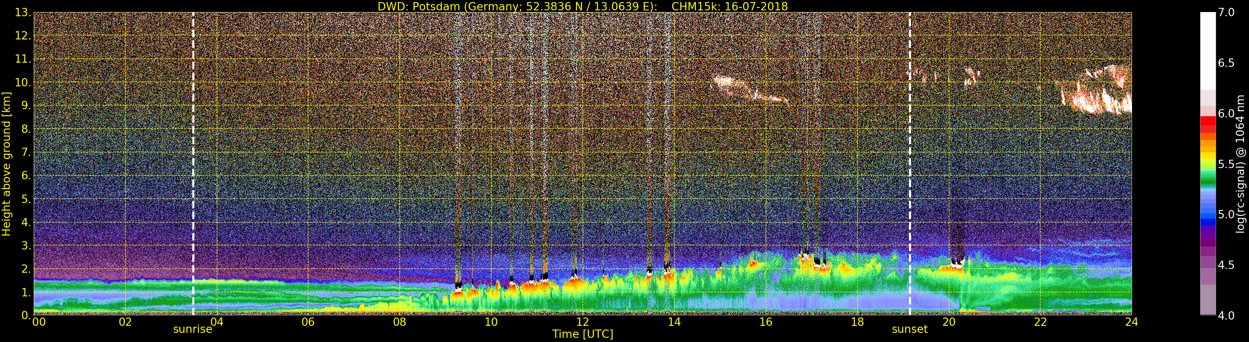Click the '06' time tick label

(308, 322)
